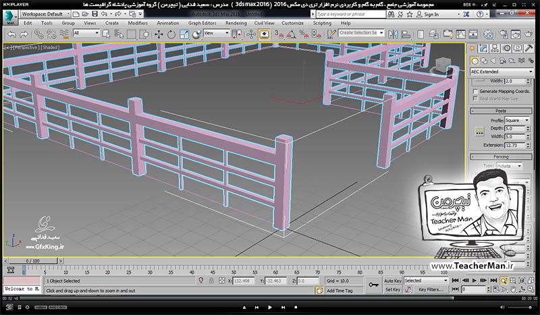Click the KMPlayer video seek bar
540x315 pixels.
pos(270,298)
